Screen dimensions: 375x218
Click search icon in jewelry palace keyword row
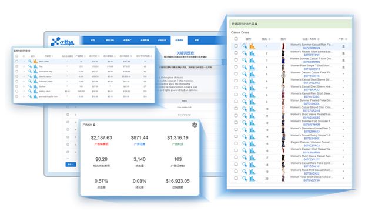30,76
